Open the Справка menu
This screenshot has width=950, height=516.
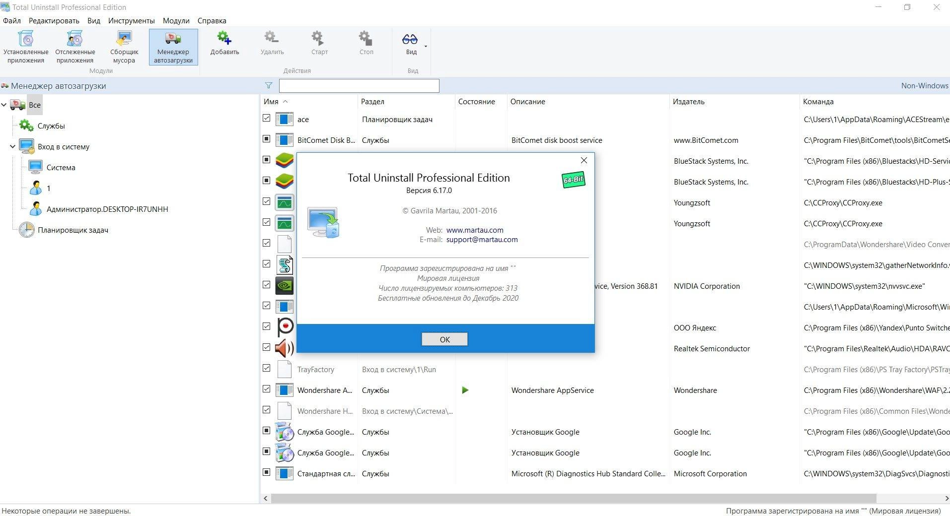pos(212,20)
